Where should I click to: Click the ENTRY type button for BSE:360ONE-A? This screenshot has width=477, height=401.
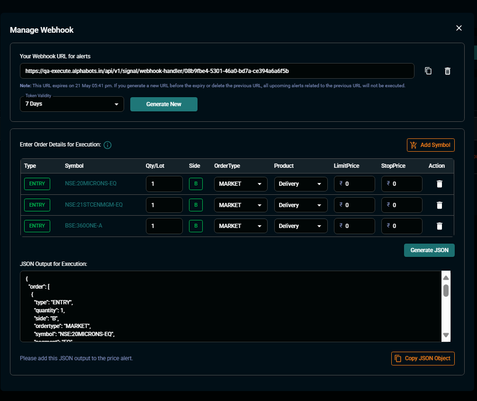[x=37, y=226]
